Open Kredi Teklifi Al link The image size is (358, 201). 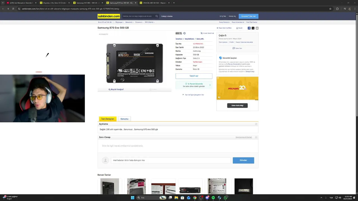(x=207, y=33)
